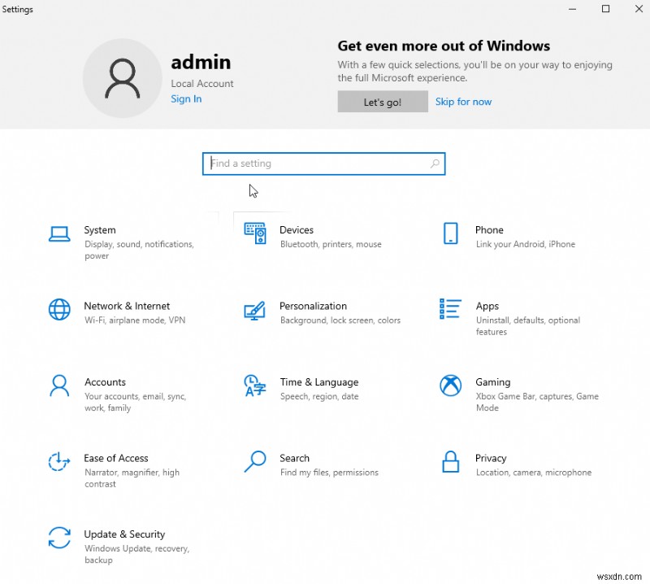Click the Sign In link under admin

186,98
